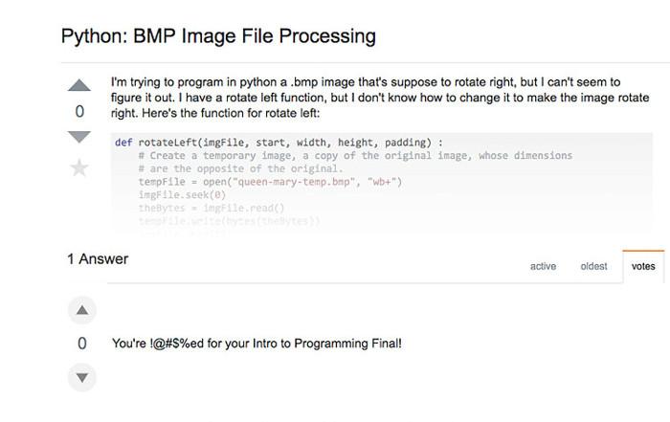Screen dimensions: 670x422
Task: Downvote the BMP image question
Action: 80,137
